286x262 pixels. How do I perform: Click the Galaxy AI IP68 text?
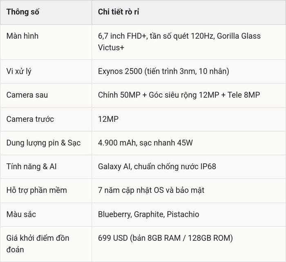pyautogui.click(x=157, y=167)
